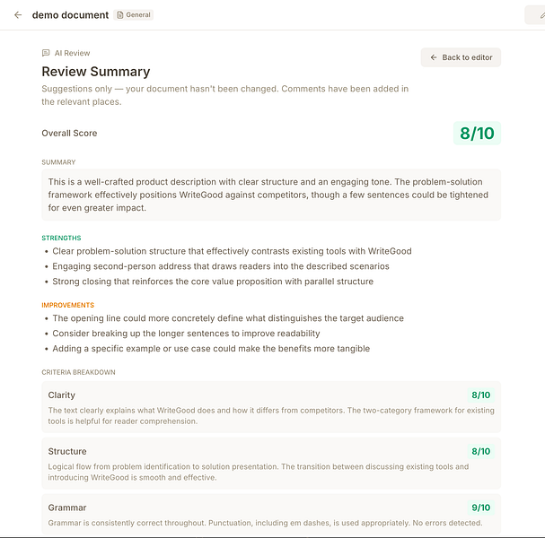Click the Grammar 9/10 score badge
This screenshot has height=538, width=545.
coord(480,508)
